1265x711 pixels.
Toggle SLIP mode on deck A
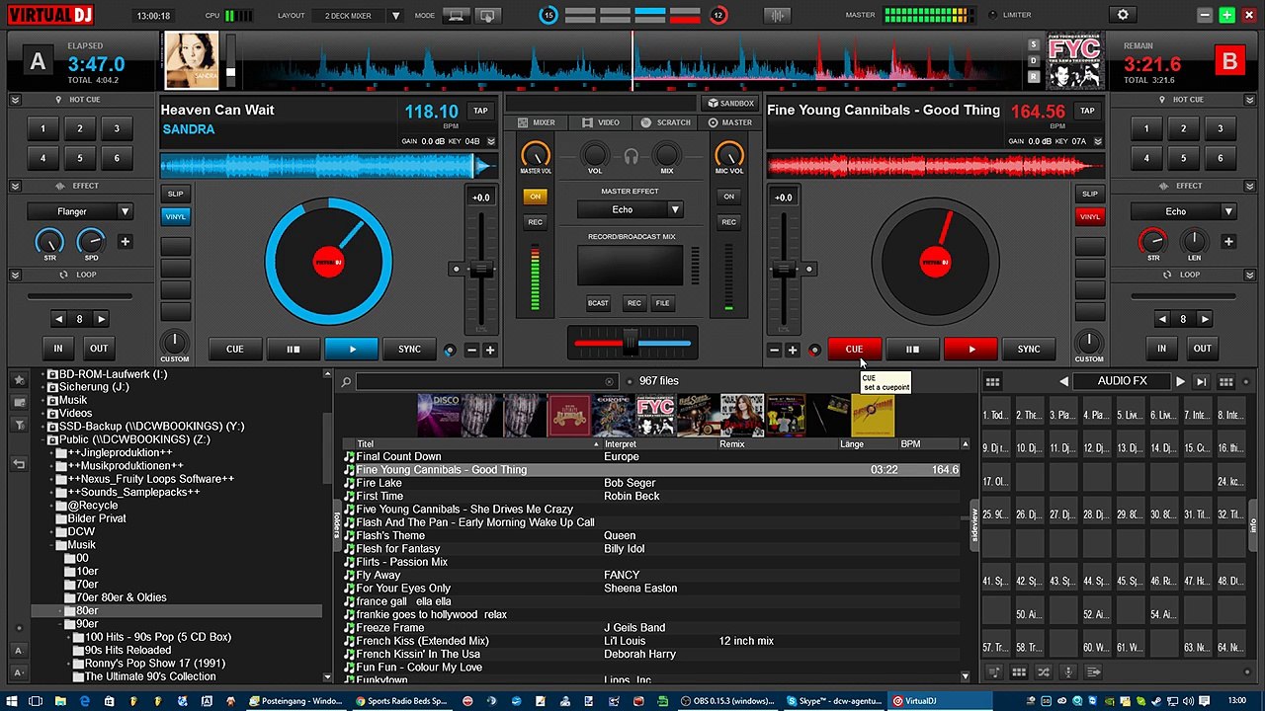pos(175,194)
